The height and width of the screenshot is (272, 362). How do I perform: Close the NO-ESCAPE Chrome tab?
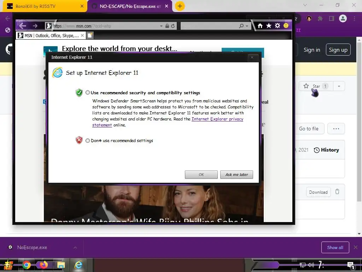coord(167,6)
